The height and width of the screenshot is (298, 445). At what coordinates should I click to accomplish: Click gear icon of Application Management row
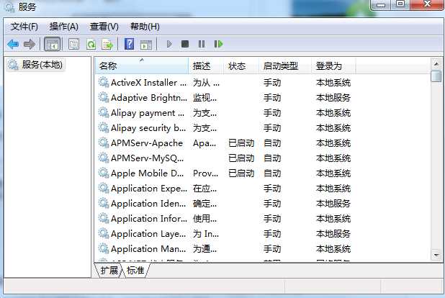(x=104, y=249)
